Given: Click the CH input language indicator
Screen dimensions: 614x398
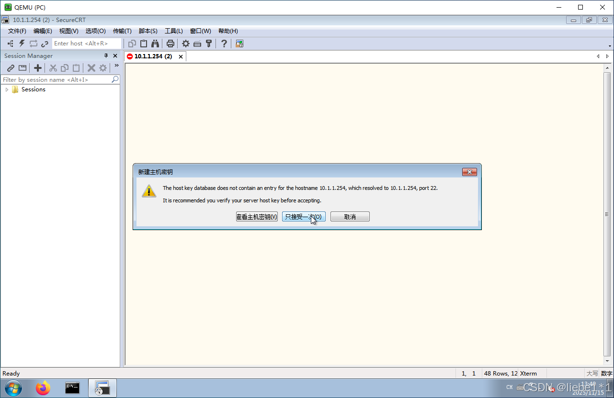Looking at the screenshot, I should click(x=509, y=387).
